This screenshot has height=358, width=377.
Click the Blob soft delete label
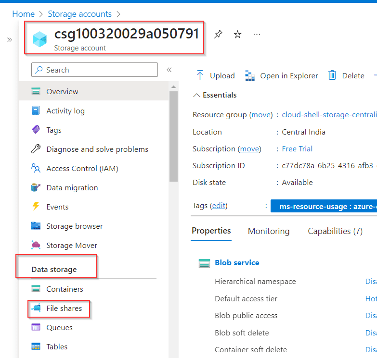pos(242,333)
